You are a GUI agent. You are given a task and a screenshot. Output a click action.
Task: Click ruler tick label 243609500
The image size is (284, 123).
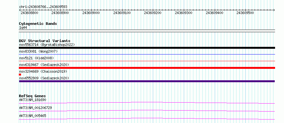pyautogui.click(x=245, y=13)
